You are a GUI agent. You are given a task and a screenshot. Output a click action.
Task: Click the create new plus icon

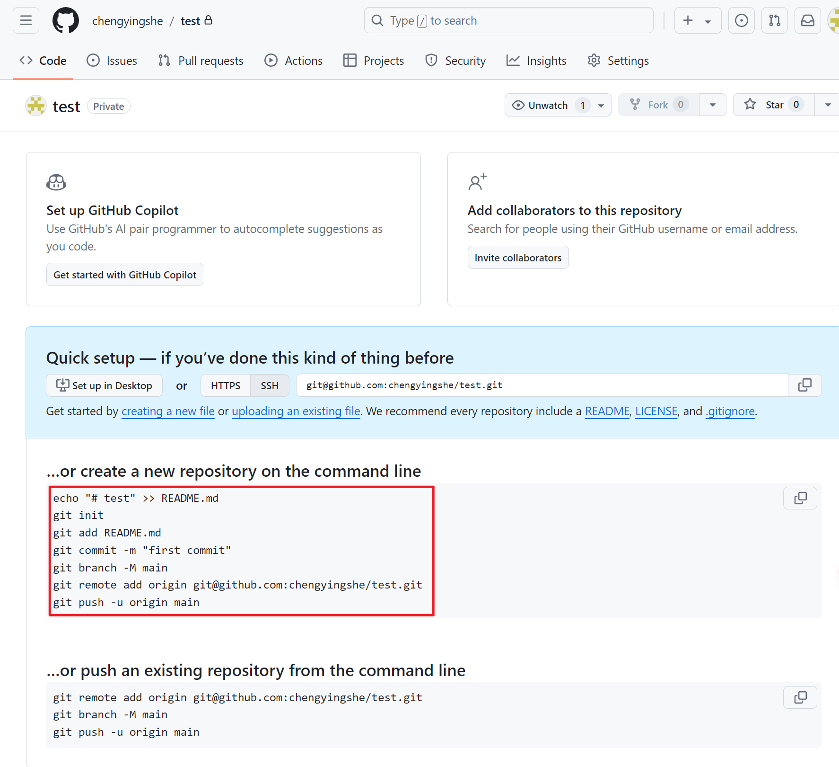[x=688, y=20]
